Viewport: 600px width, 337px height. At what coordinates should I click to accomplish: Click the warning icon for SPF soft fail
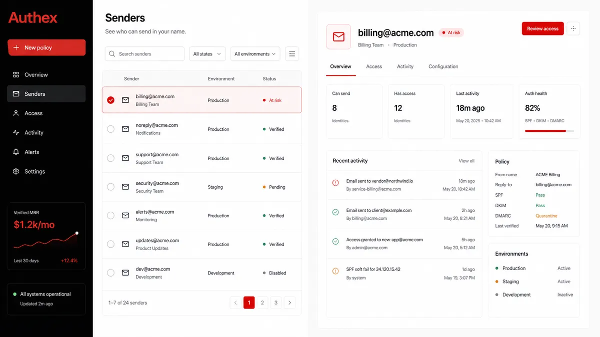click(x=335, y=271)
